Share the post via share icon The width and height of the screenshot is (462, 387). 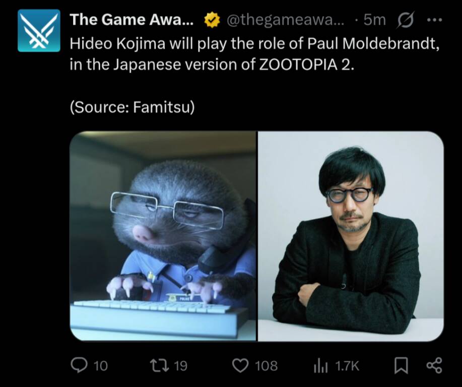point(434,365)
